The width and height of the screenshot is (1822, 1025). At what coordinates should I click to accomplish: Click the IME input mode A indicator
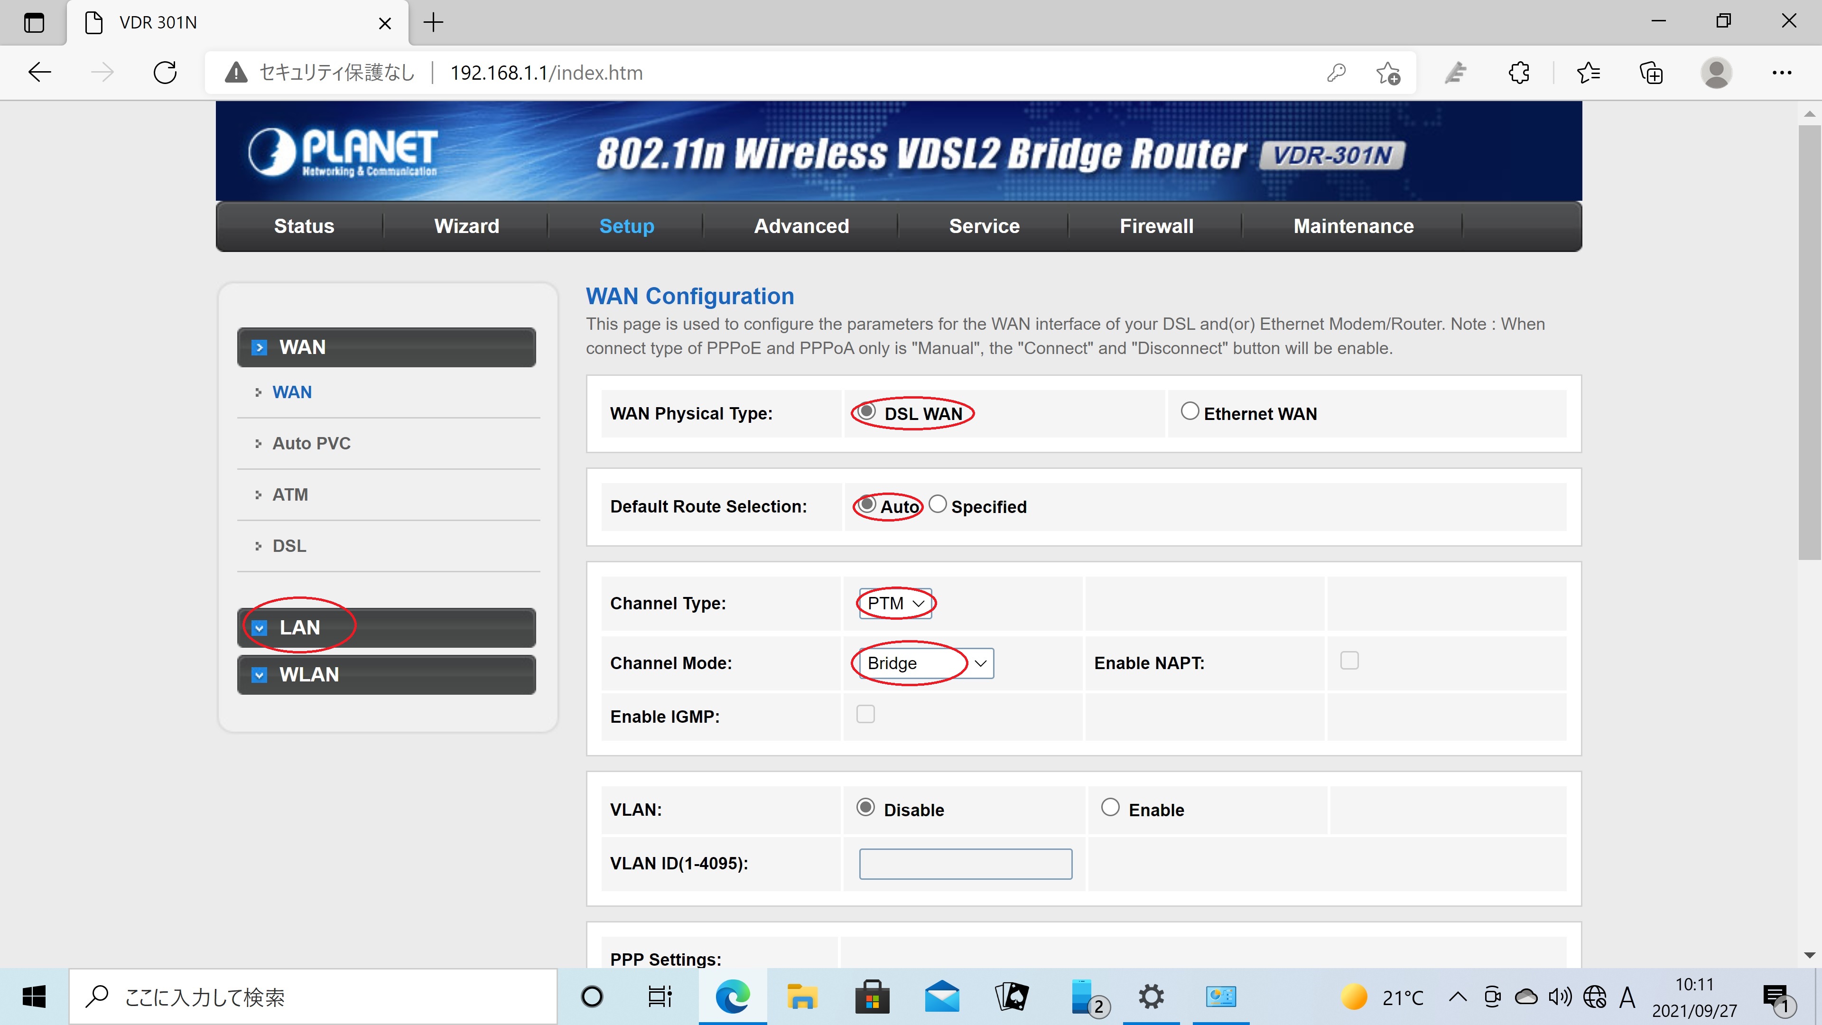click(x=1627, y=997)
